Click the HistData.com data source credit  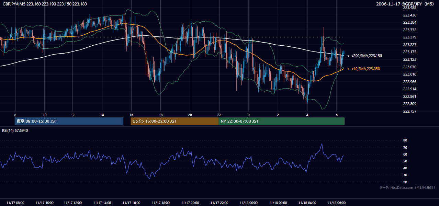point(407,187)
